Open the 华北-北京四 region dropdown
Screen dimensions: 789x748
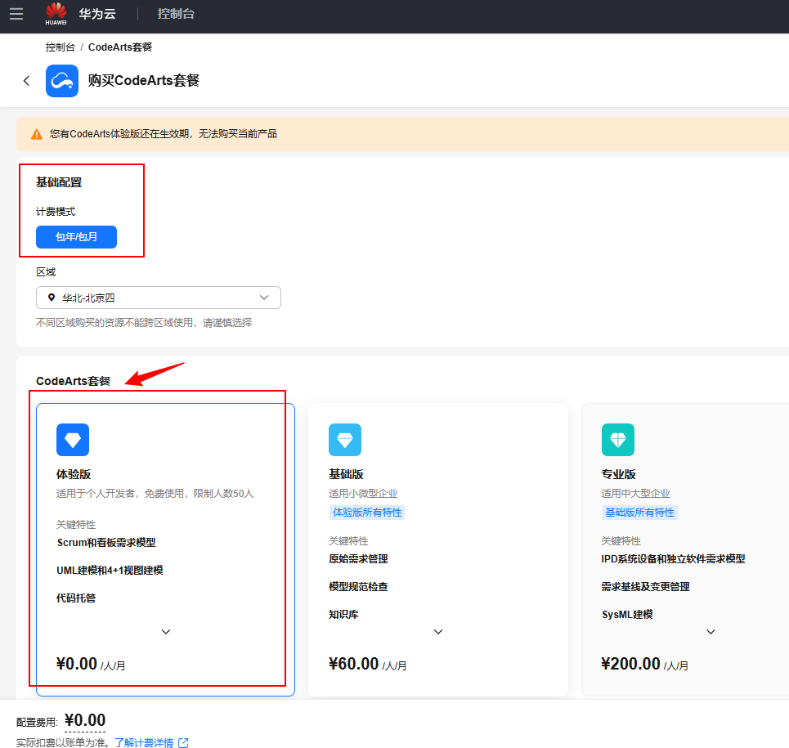[159, 298]
